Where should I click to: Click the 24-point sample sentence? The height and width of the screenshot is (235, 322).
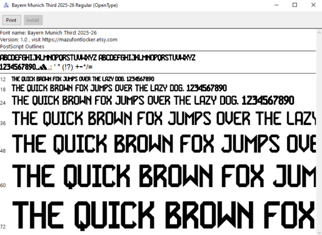click(153, 100)
